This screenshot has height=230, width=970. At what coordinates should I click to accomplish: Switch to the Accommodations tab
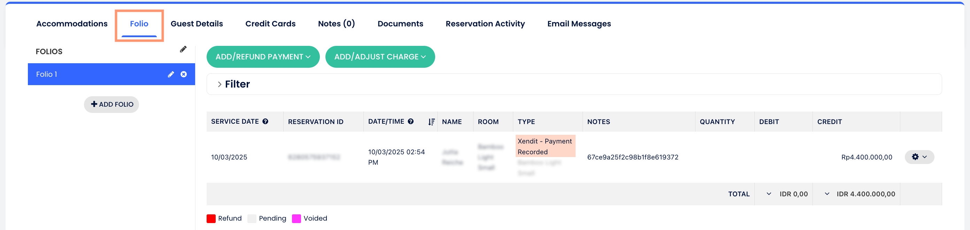(x=72, y=24)
